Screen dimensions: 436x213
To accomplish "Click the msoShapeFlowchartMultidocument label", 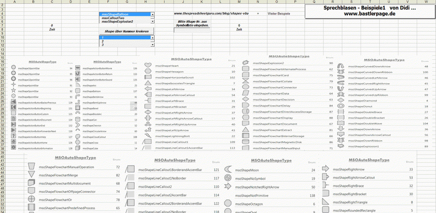I will 64,183.
